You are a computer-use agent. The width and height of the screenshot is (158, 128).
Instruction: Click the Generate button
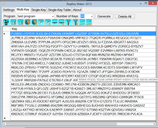104,16
